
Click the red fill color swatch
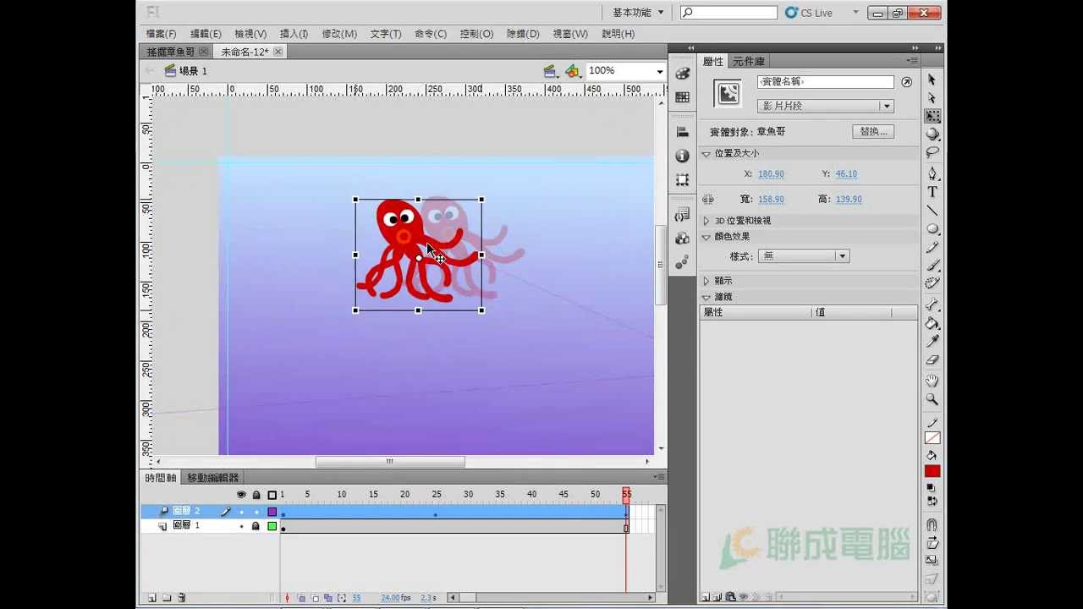[932, 471]
